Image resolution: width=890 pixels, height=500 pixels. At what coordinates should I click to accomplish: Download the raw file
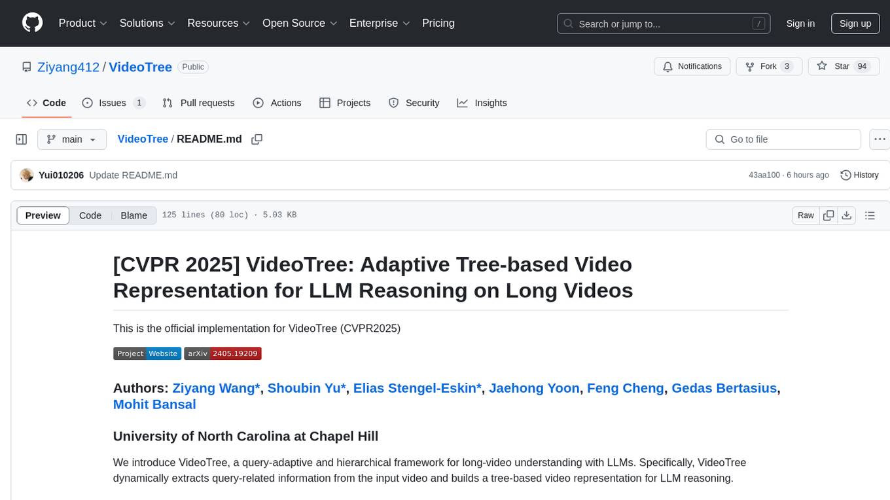coord(847,215)
